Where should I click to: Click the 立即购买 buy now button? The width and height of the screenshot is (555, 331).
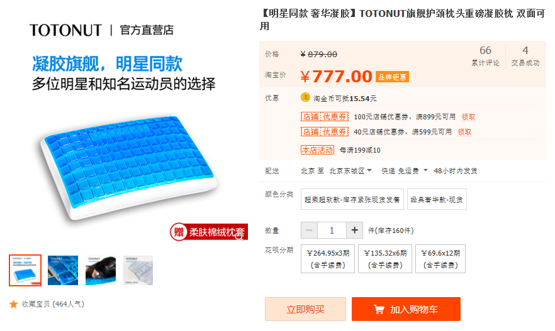click(x=305, y=309)
